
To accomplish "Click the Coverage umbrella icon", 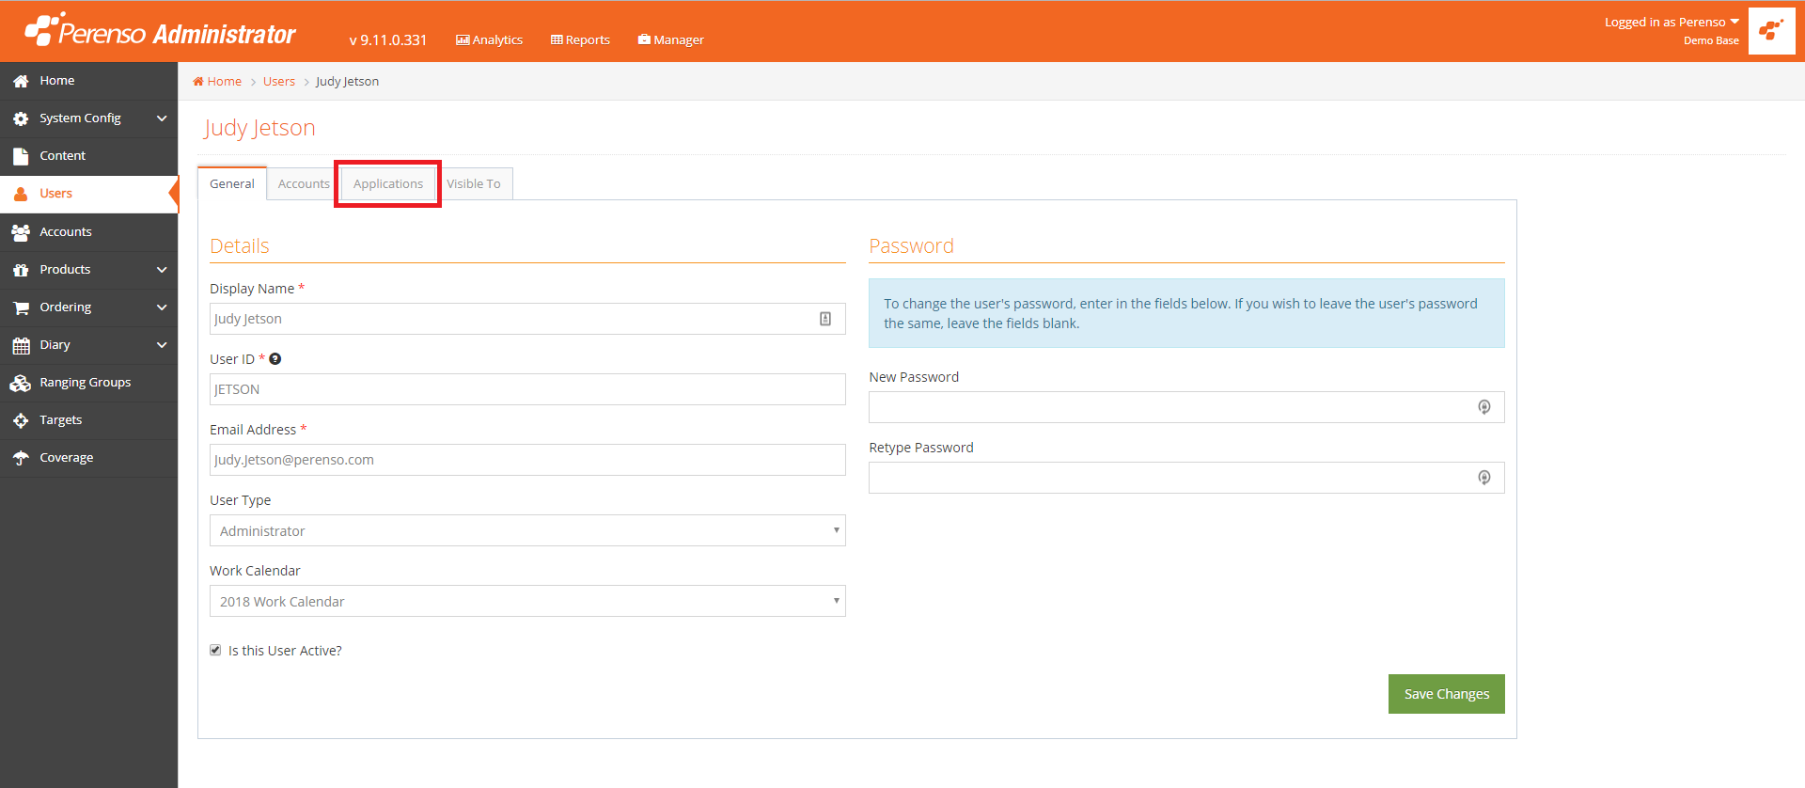I will click(21, 458).
